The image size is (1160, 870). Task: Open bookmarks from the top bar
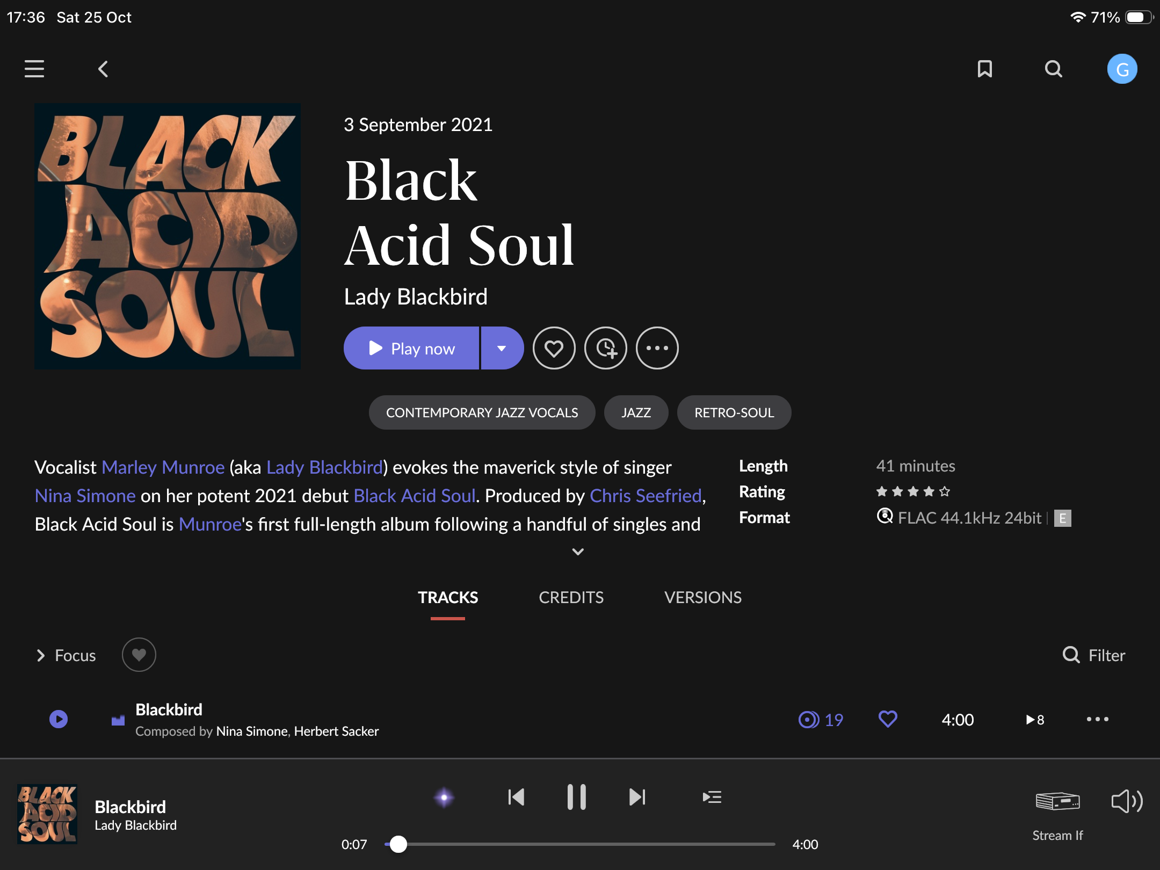click(x=984, y=69)
